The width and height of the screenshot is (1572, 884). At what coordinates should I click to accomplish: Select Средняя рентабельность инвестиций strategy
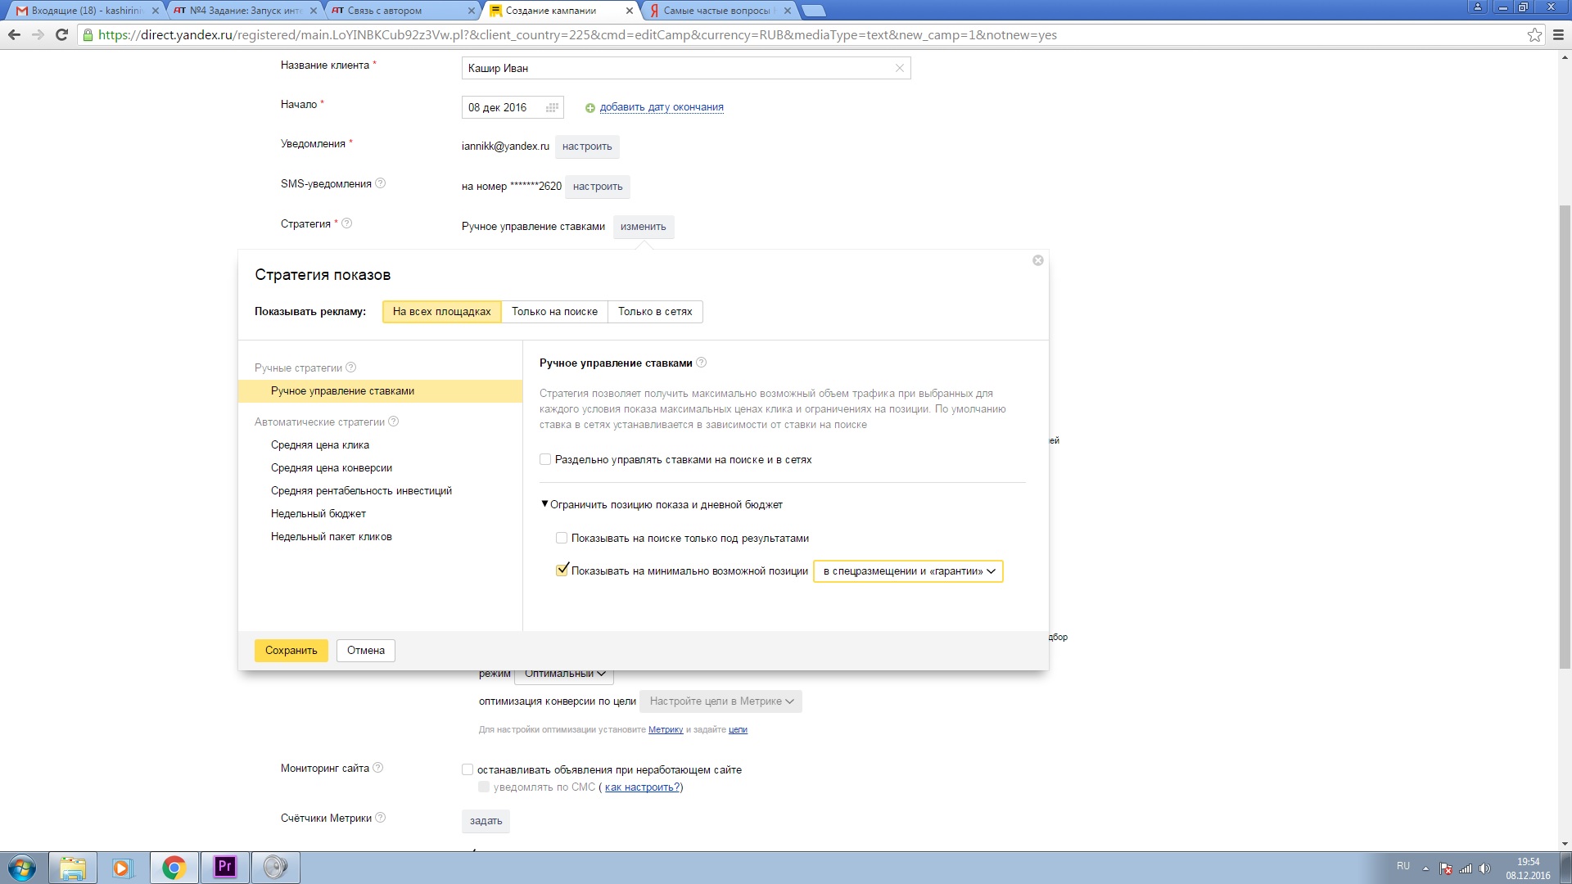point(361,491)
